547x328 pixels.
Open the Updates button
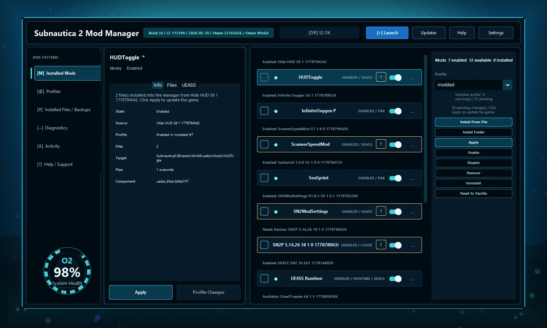[429, 33]
